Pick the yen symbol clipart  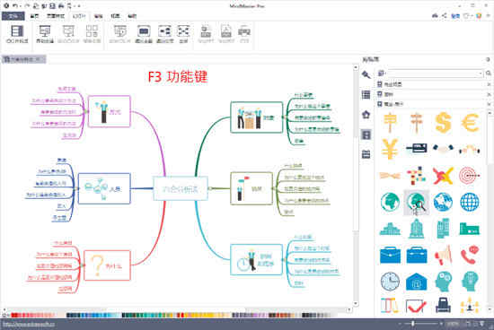point(390,149)
